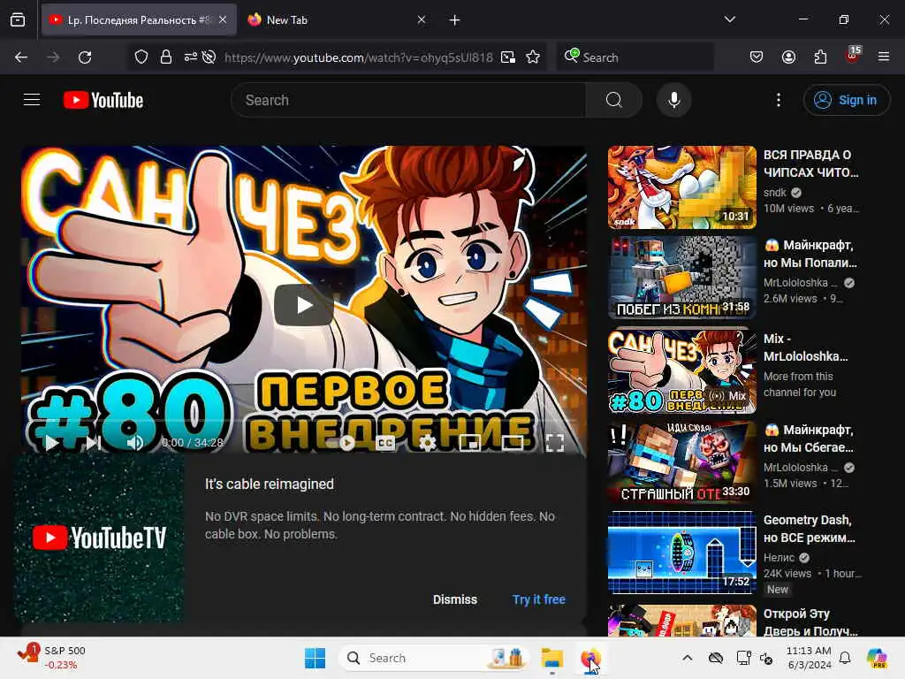
Task: Bookmark this page with the star icon
Action: 533,57
